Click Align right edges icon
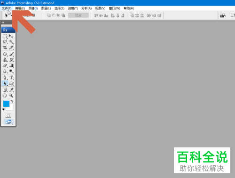 tap(123, 16)
